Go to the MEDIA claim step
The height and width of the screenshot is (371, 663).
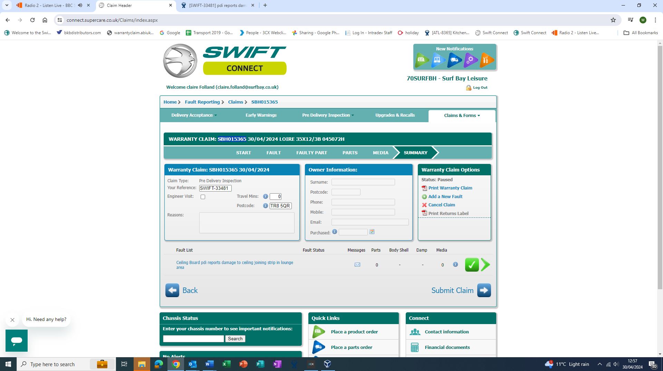point(381,153)
